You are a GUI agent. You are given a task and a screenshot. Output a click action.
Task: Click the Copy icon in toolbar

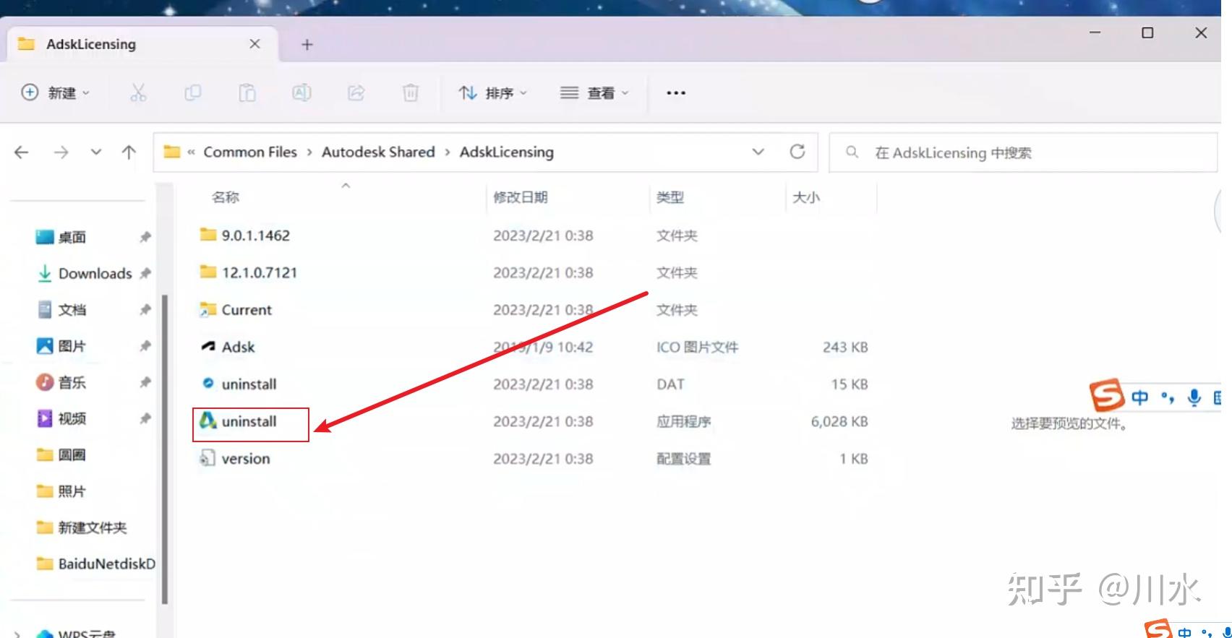coord(192,92)
